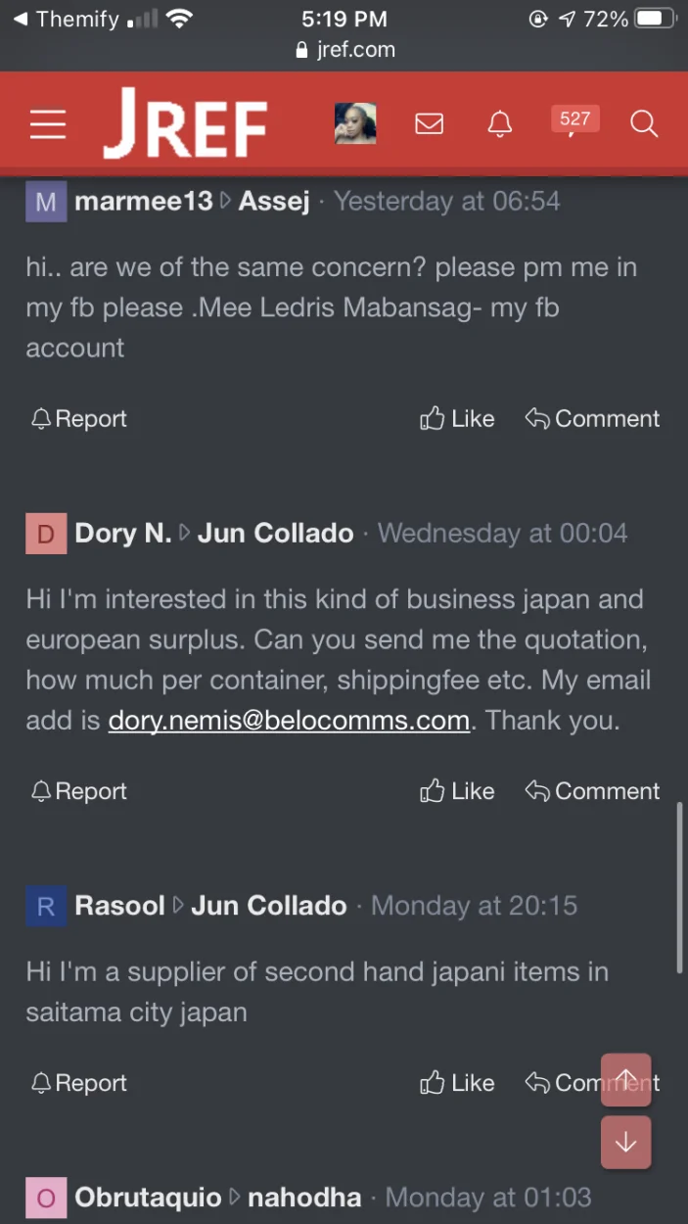The height and width of the screenshot is (1224, 688).
Task: Open user profile avatar in header
Action: click(x=355, y=123)
